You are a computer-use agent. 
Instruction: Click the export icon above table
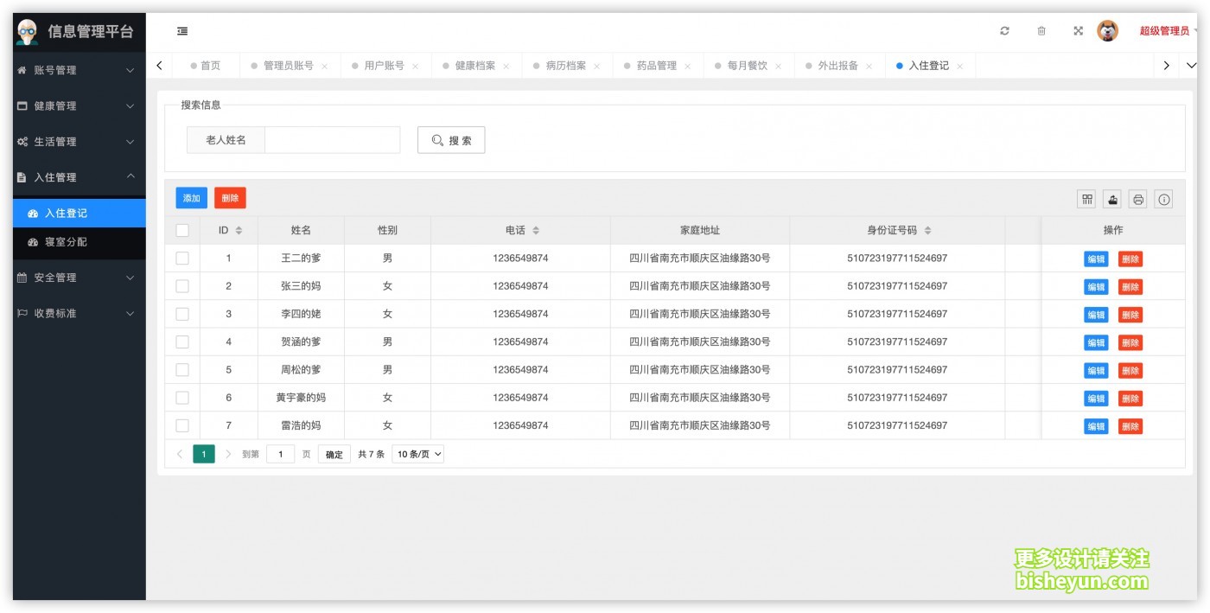coord(1113,200)
